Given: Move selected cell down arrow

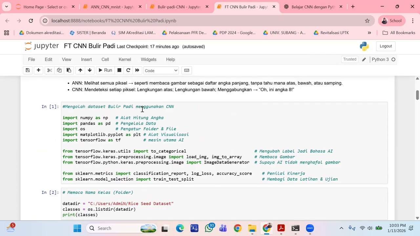Looking at the screenshot, I should [90, 70].
